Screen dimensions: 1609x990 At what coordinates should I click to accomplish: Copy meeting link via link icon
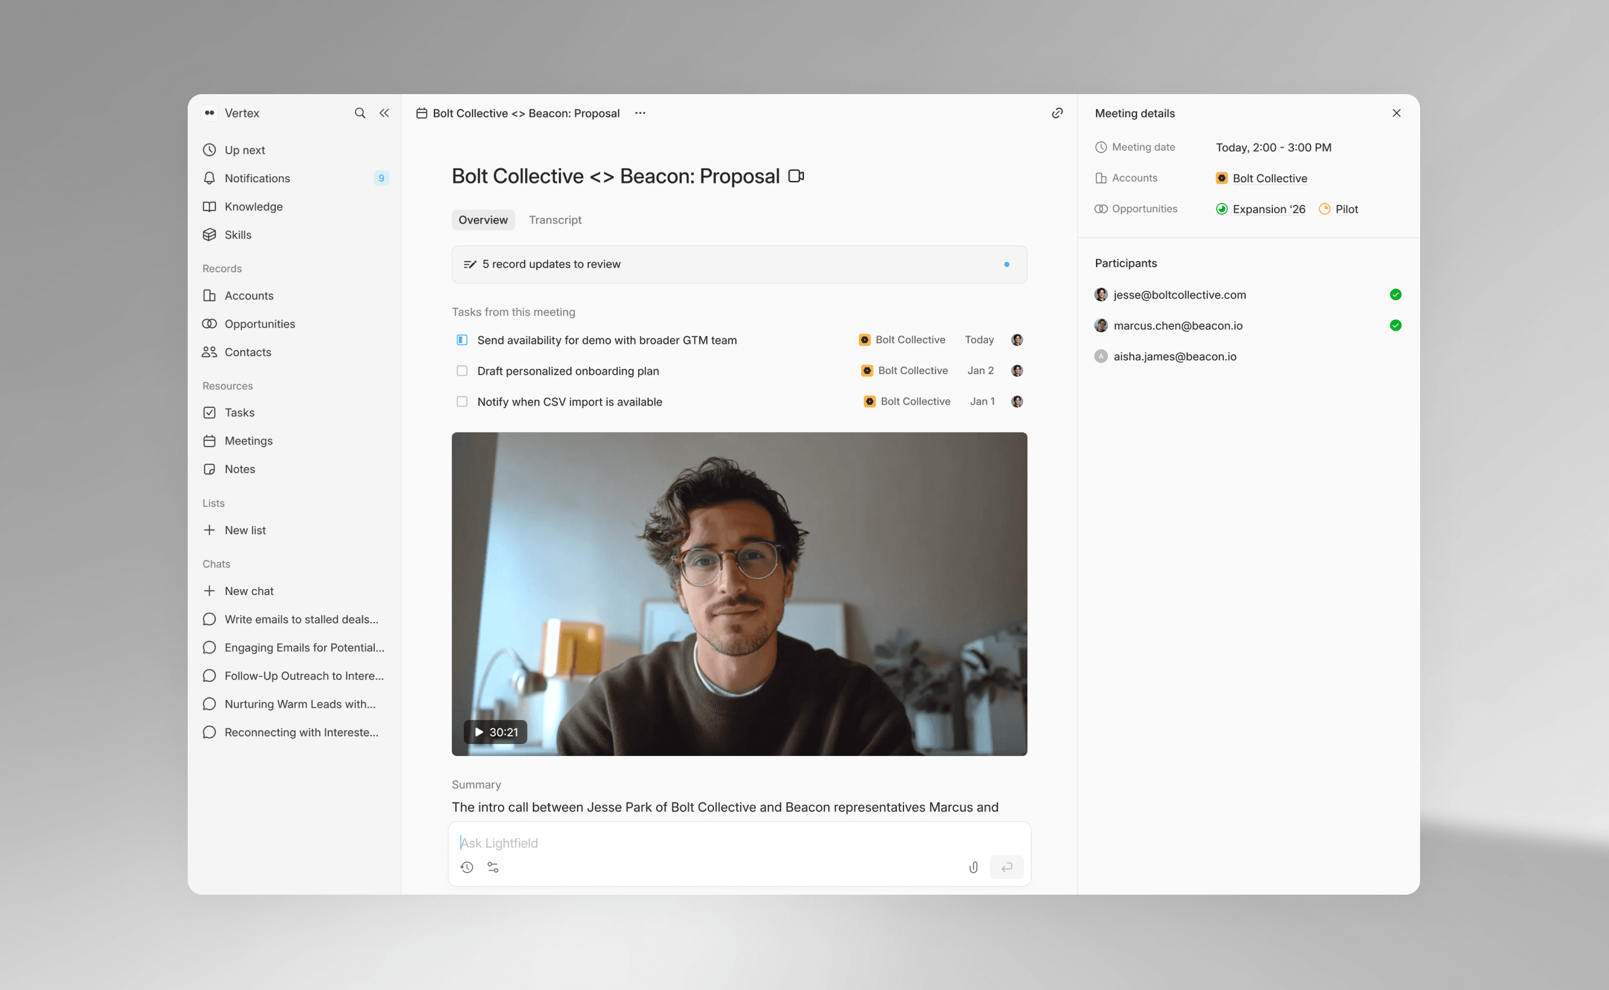[x=1057, y=113]
